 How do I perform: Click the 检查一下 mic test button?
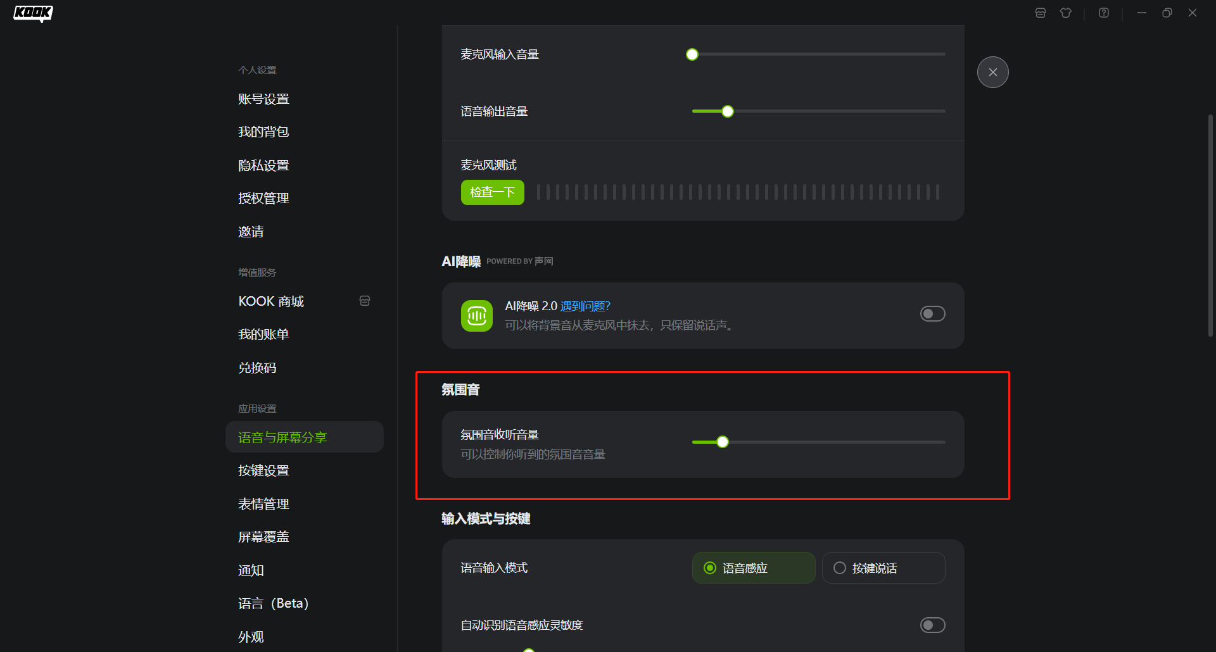[493, 192]
